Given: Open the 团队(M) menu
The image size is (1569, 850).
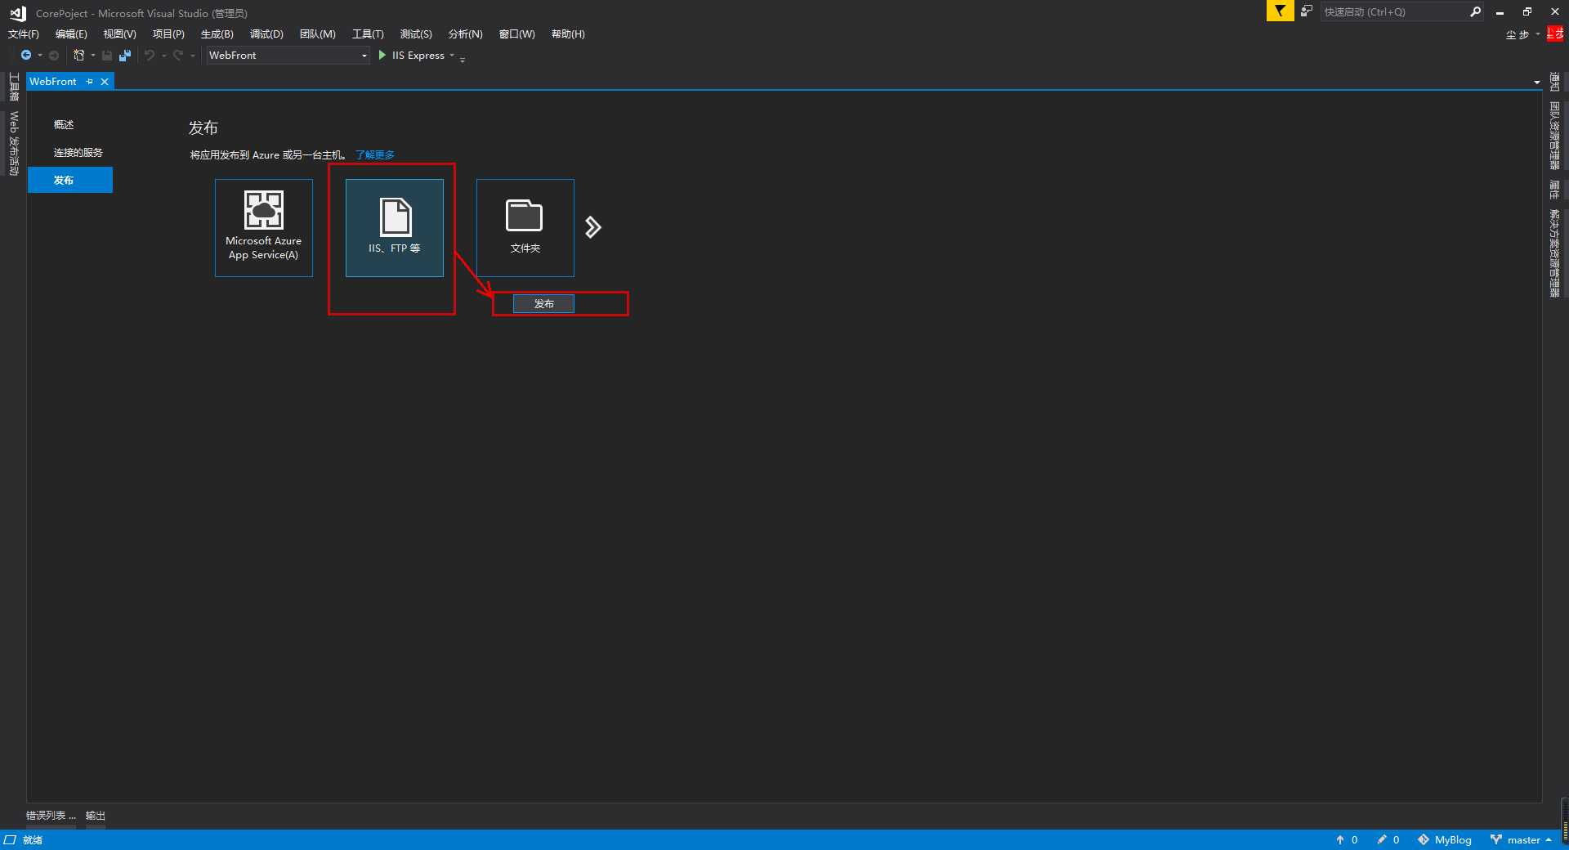Looking at the screenshot, I should coord(318,34).
